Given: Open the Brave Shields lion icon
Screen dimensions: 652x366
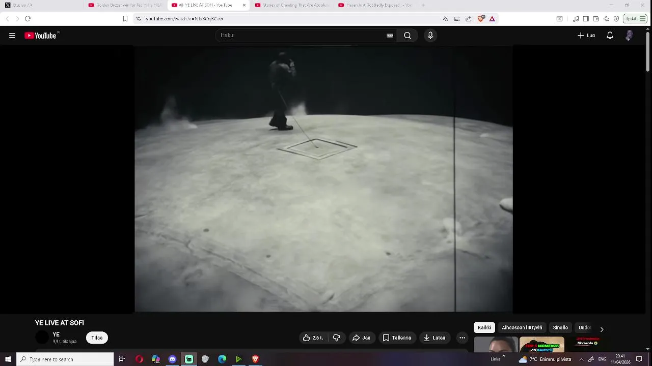Looking at the screenshot, I should click(481, 19).
